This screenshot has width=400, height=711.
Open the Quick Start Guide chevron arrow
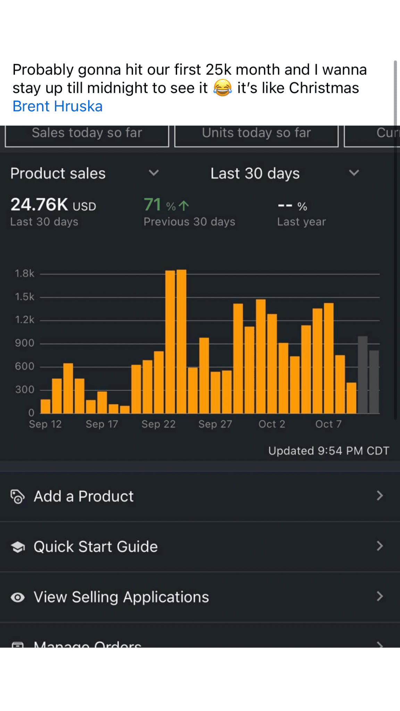point(380,546)
